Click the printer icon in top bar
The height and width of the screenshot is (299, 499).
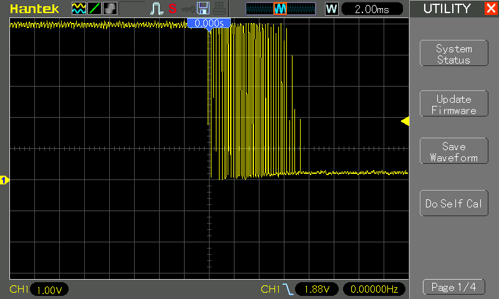pos(218,9)
